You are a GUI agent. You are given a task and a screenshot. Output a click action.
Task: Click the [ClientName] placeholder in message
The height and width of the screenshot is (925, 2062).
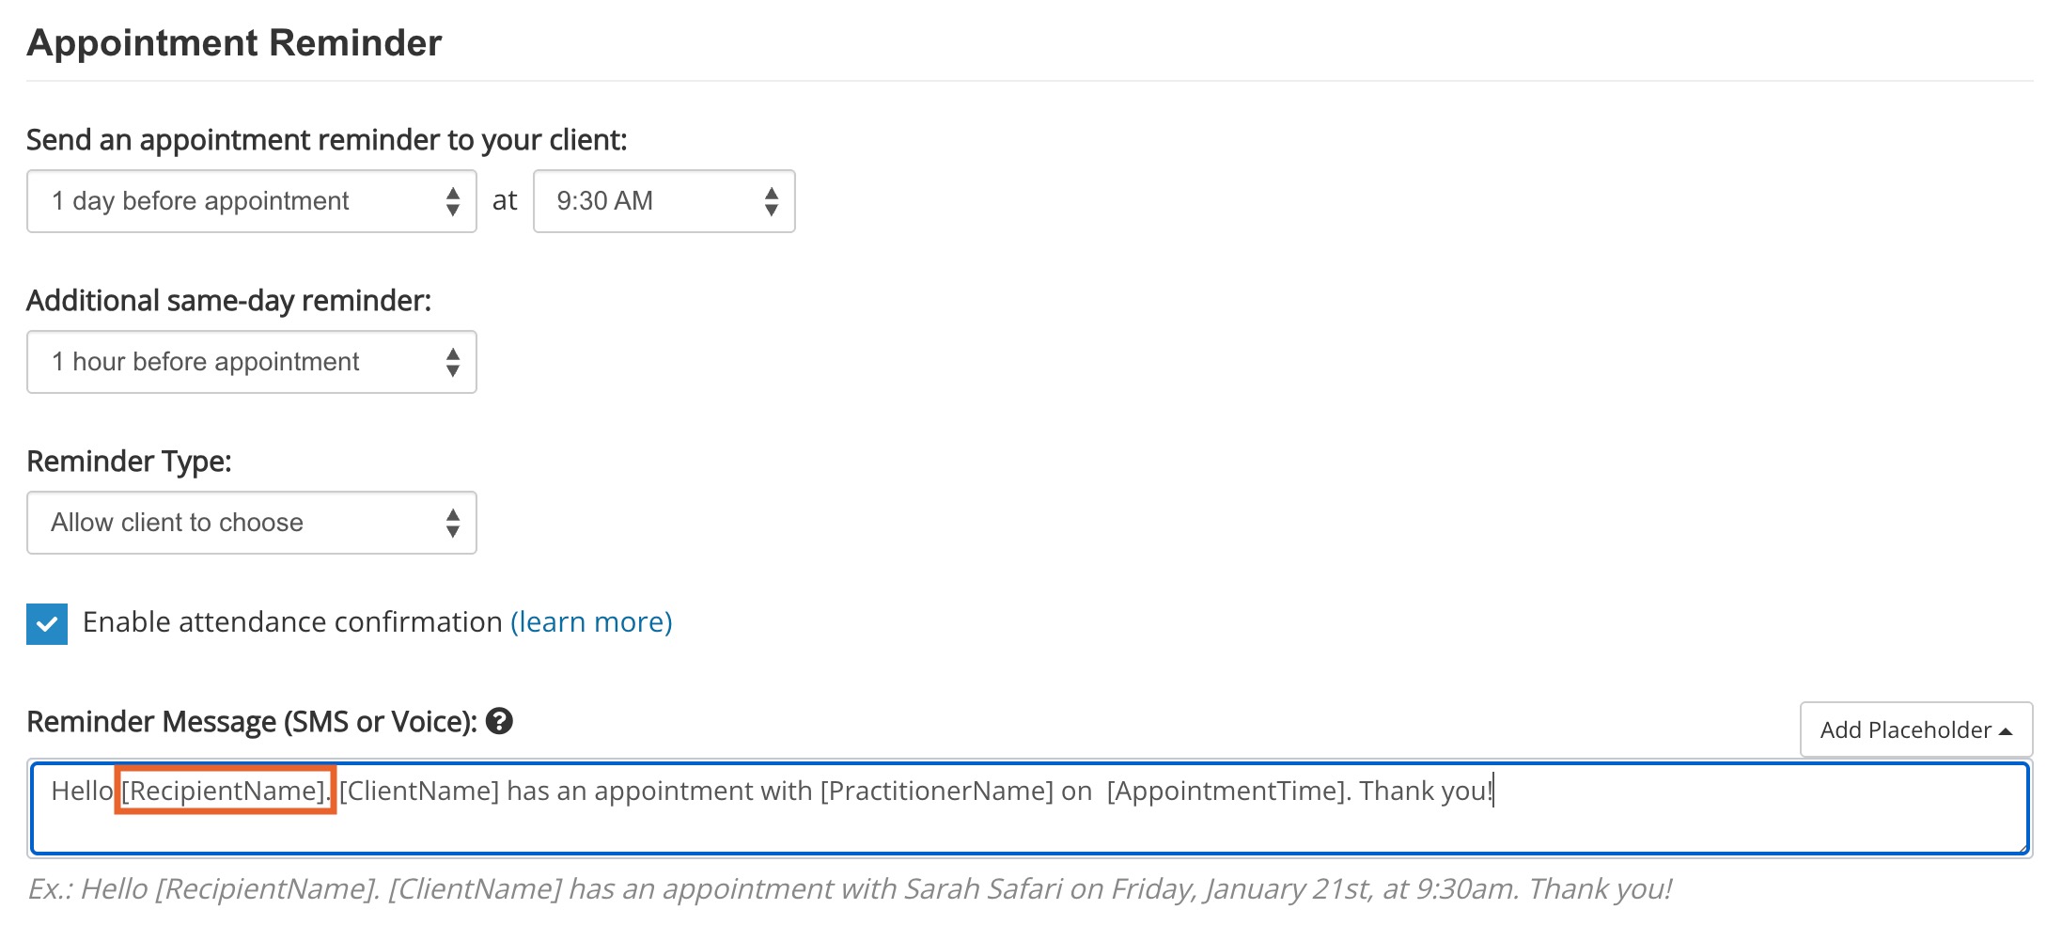coord(419,791)
